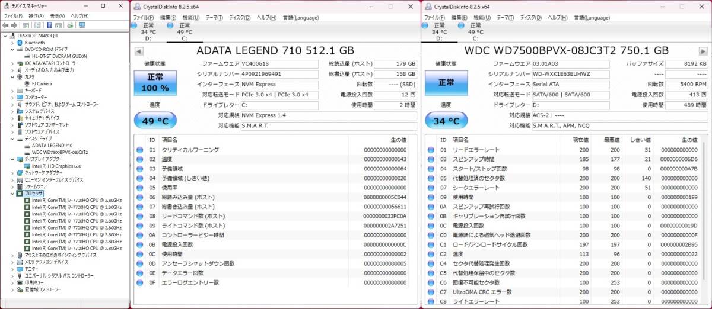Collapse the DVD/CD-ROM ドライブ category
Viewport: 712px width, 309px height.
pos(13,49)
